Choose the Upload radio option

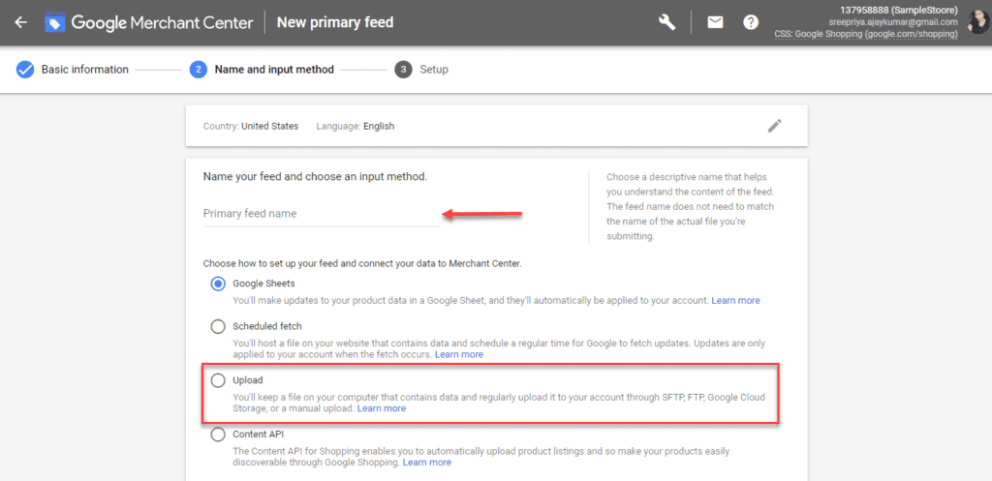(218, 380)
